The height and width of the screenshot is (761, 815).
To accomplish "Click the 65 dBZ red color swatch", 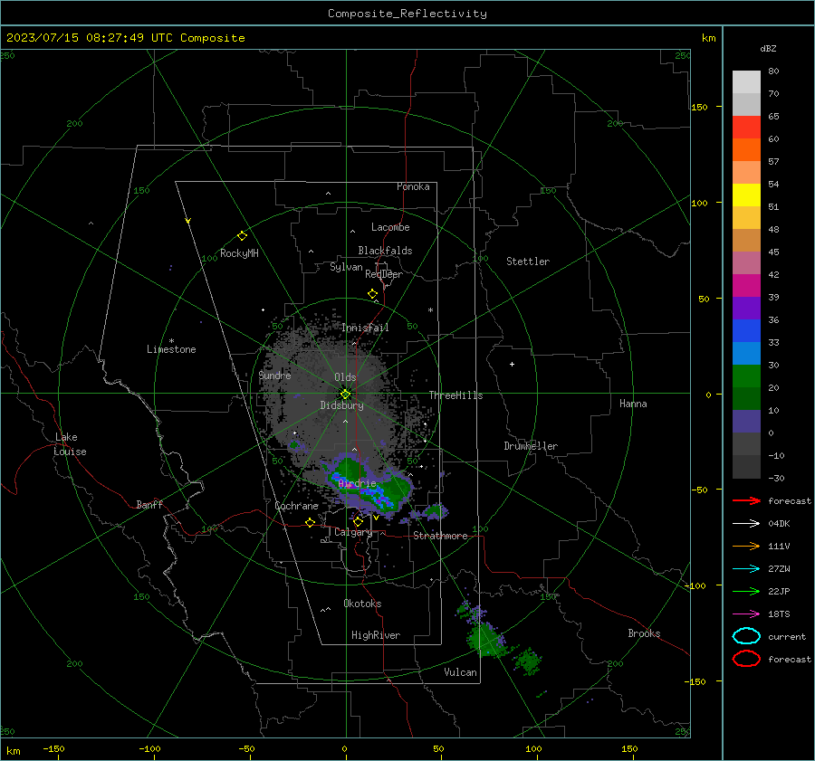I will point(746,128).
